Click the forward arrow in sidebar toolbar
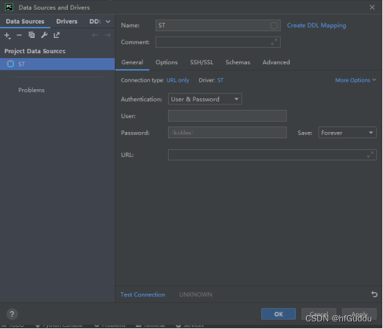This screenshot has height=329, width=383. point(107,35)
